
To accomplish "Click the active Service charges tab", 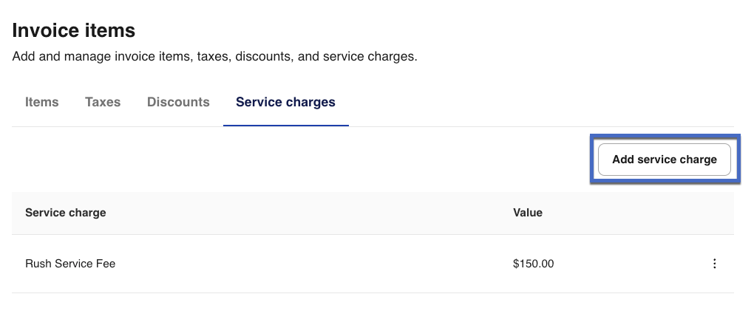I will pyautogui.click(x=285, y=102).
